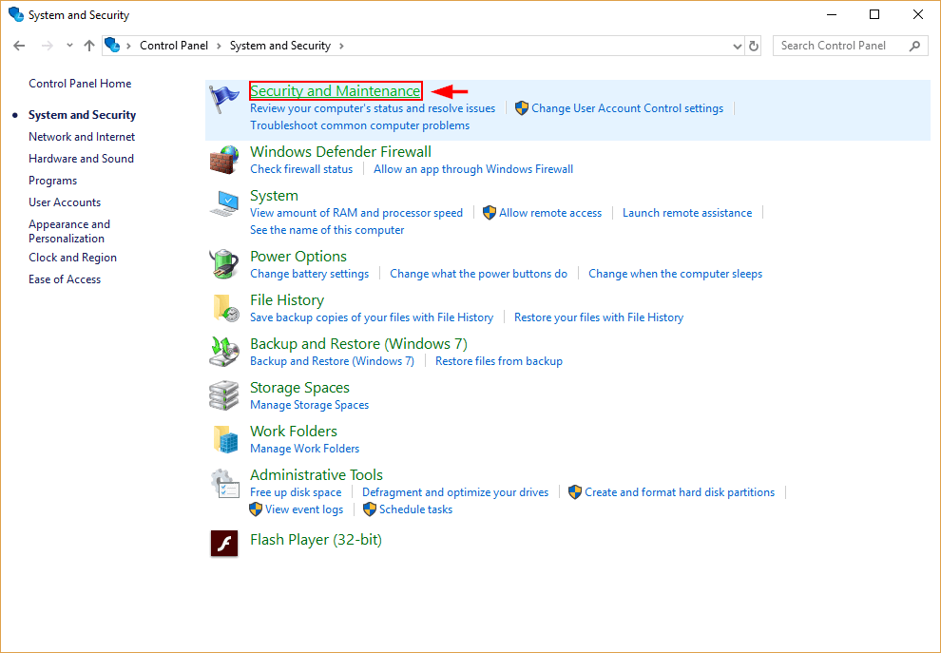Viewport: 941px width, 653px height.
Task: Click the shield icon beside Schedule tasks
Action: point(370,509)
